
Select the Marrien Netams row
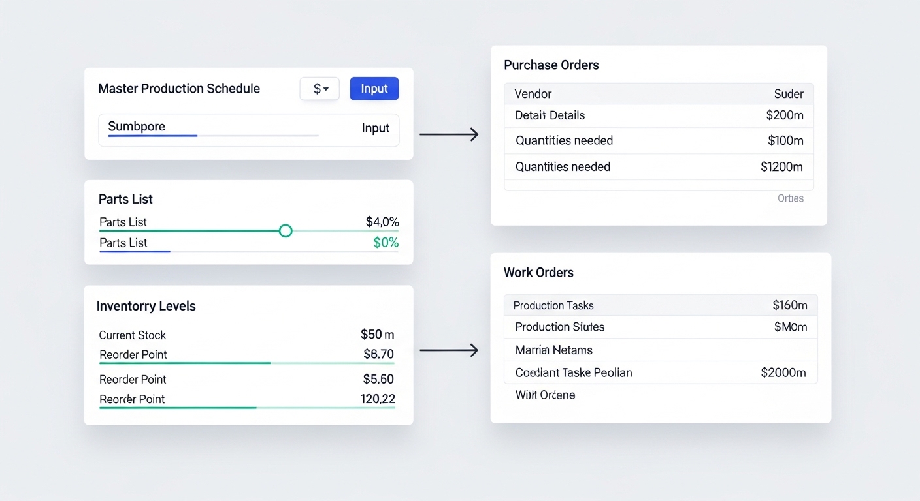660,350
